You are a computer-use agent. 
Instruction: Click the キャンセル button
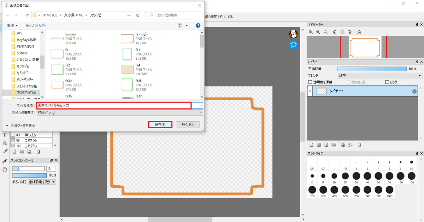click(x=188, y=124)
